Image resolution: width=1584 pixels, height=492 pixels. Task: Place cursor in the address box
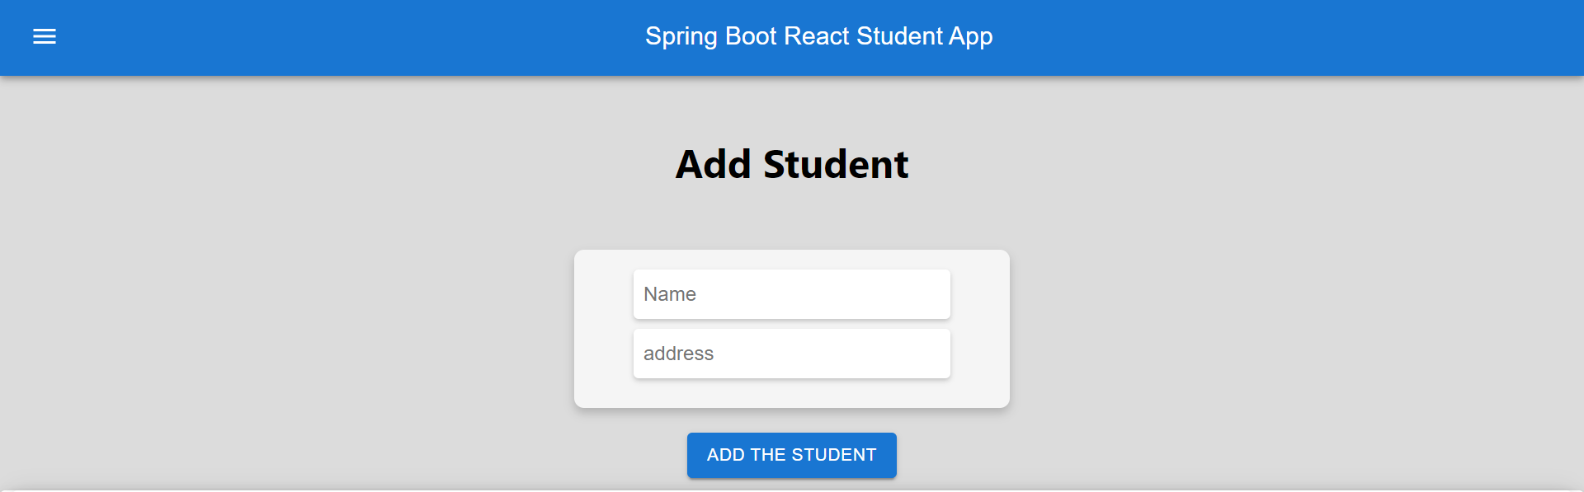click(x=791, y=353)
